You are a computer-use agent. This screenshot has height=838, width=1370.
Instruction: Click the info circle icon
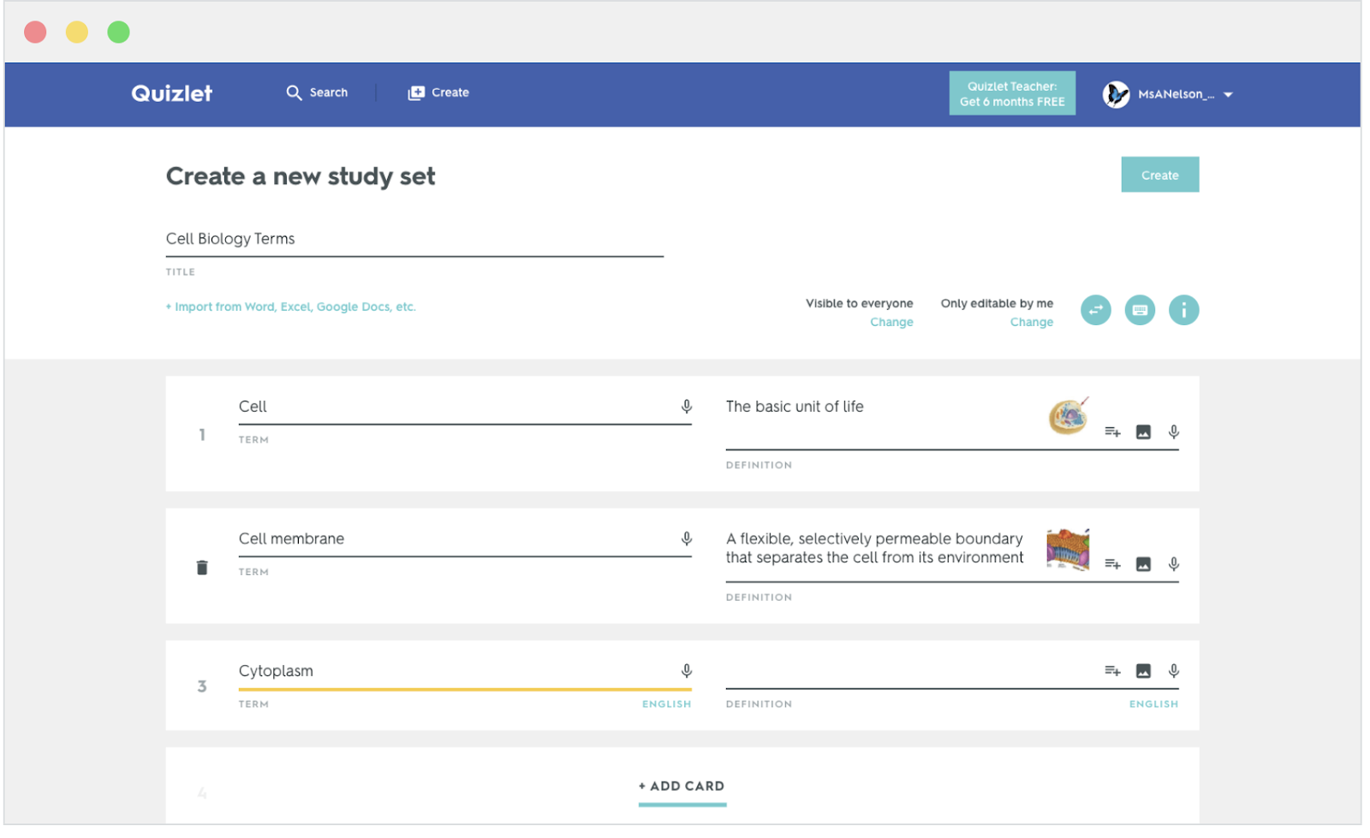[x=1183, y=310]
